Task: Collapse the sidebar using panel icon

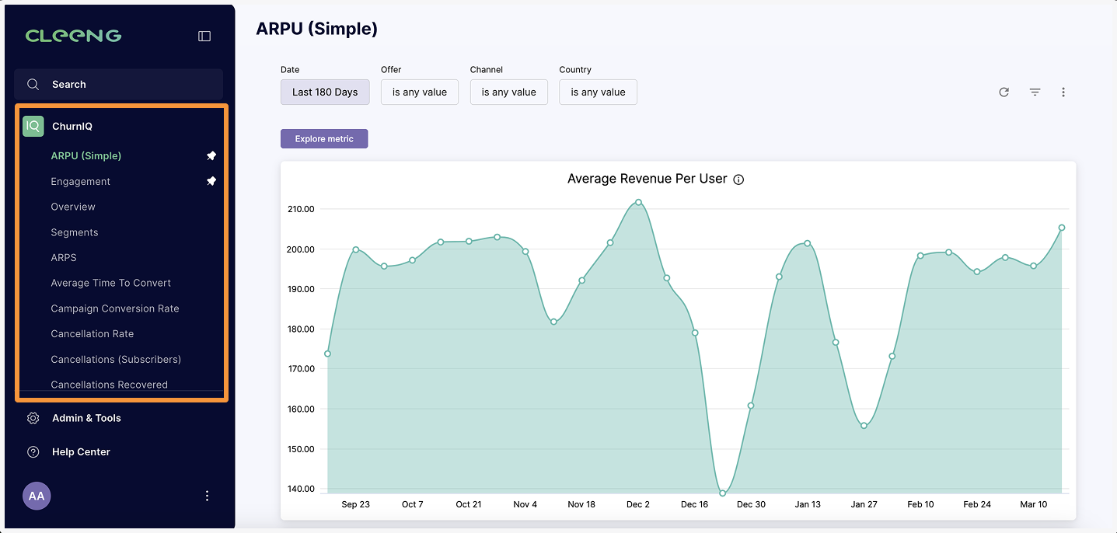Action: [x=204, y=36]
